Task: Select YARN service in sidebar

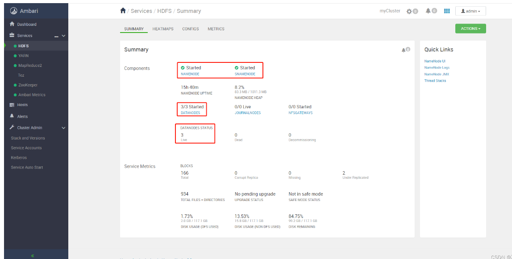Action: click(x=23, y=56)
